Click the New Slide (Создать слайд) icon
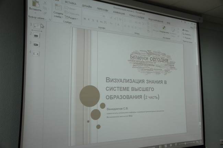Viewport: 223px width, 148px height. (x=58, y=7)
